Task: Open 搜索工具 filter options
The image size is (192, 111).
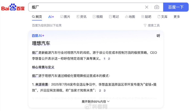Action: point(152,25)
